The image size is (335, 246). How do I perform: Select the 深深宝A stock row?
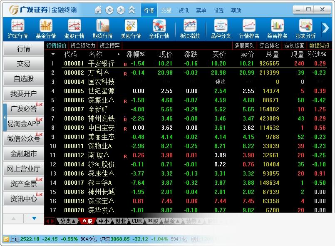coord(188,201)
